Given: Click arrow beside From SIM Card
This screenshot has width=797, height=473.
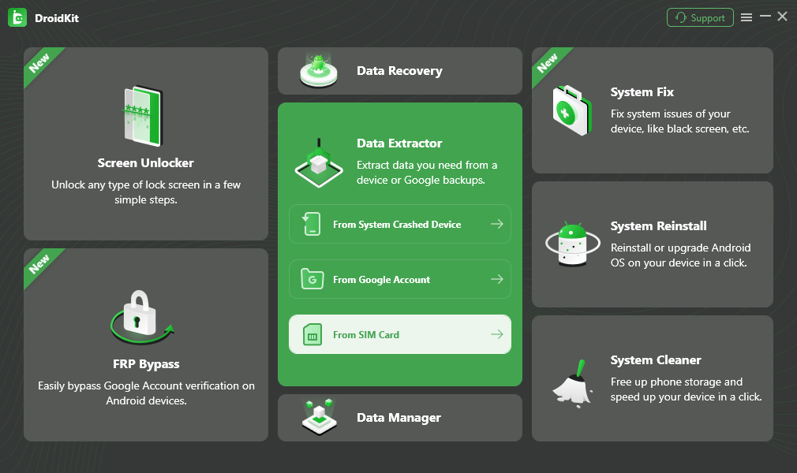Looking at the screenshot, I should click(x=497, y=334).
